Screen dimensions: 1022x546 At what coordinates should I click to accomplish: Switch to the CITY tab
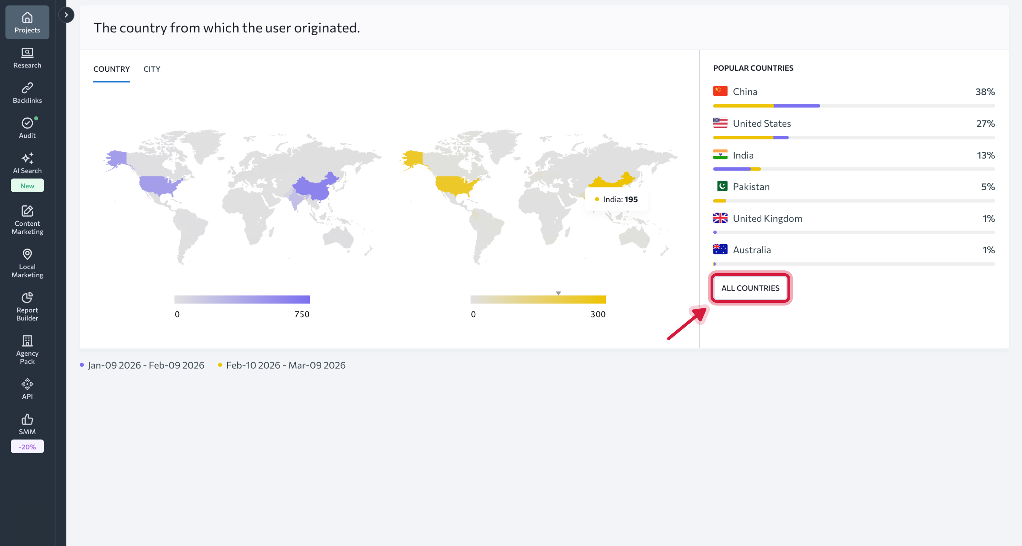click(152, 69)
